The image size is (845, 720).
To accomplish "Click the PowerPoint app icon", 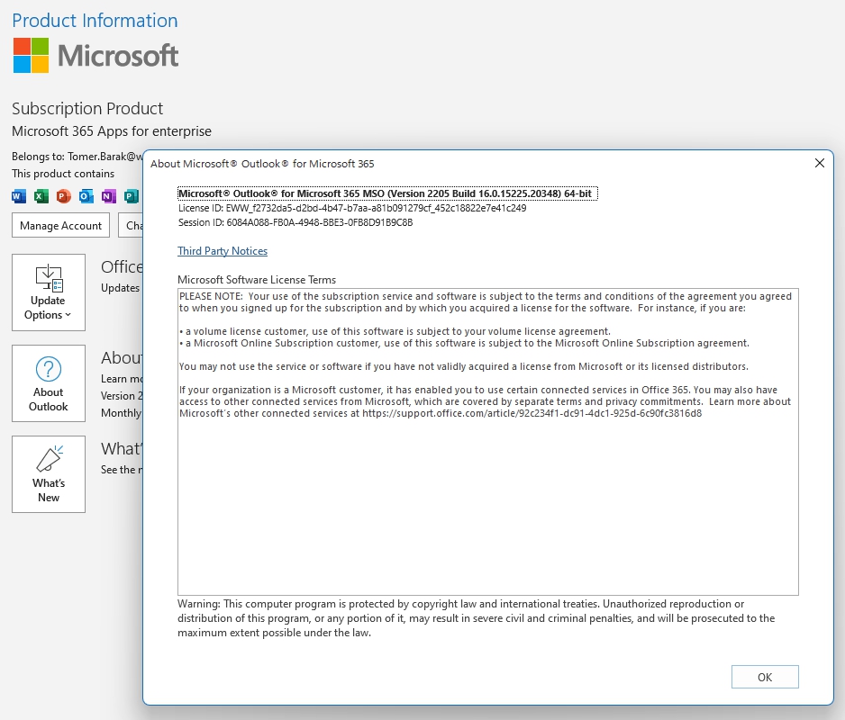I will click(x=63, y=196).
